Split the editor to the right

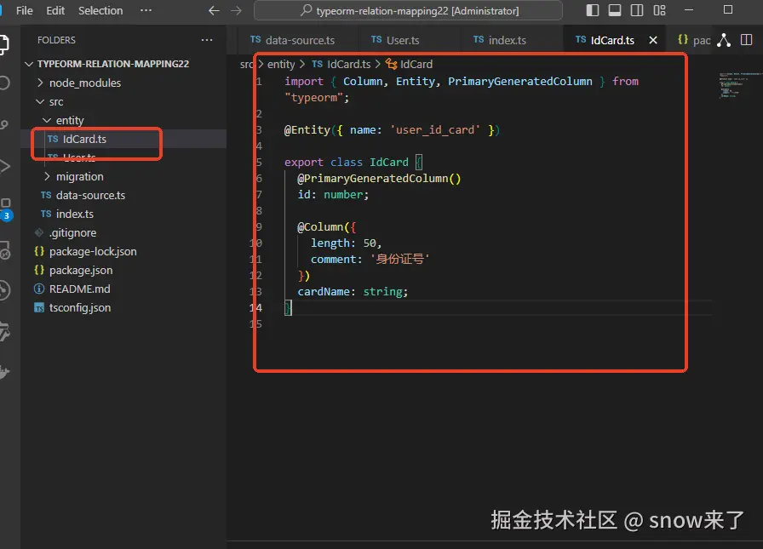746,40
